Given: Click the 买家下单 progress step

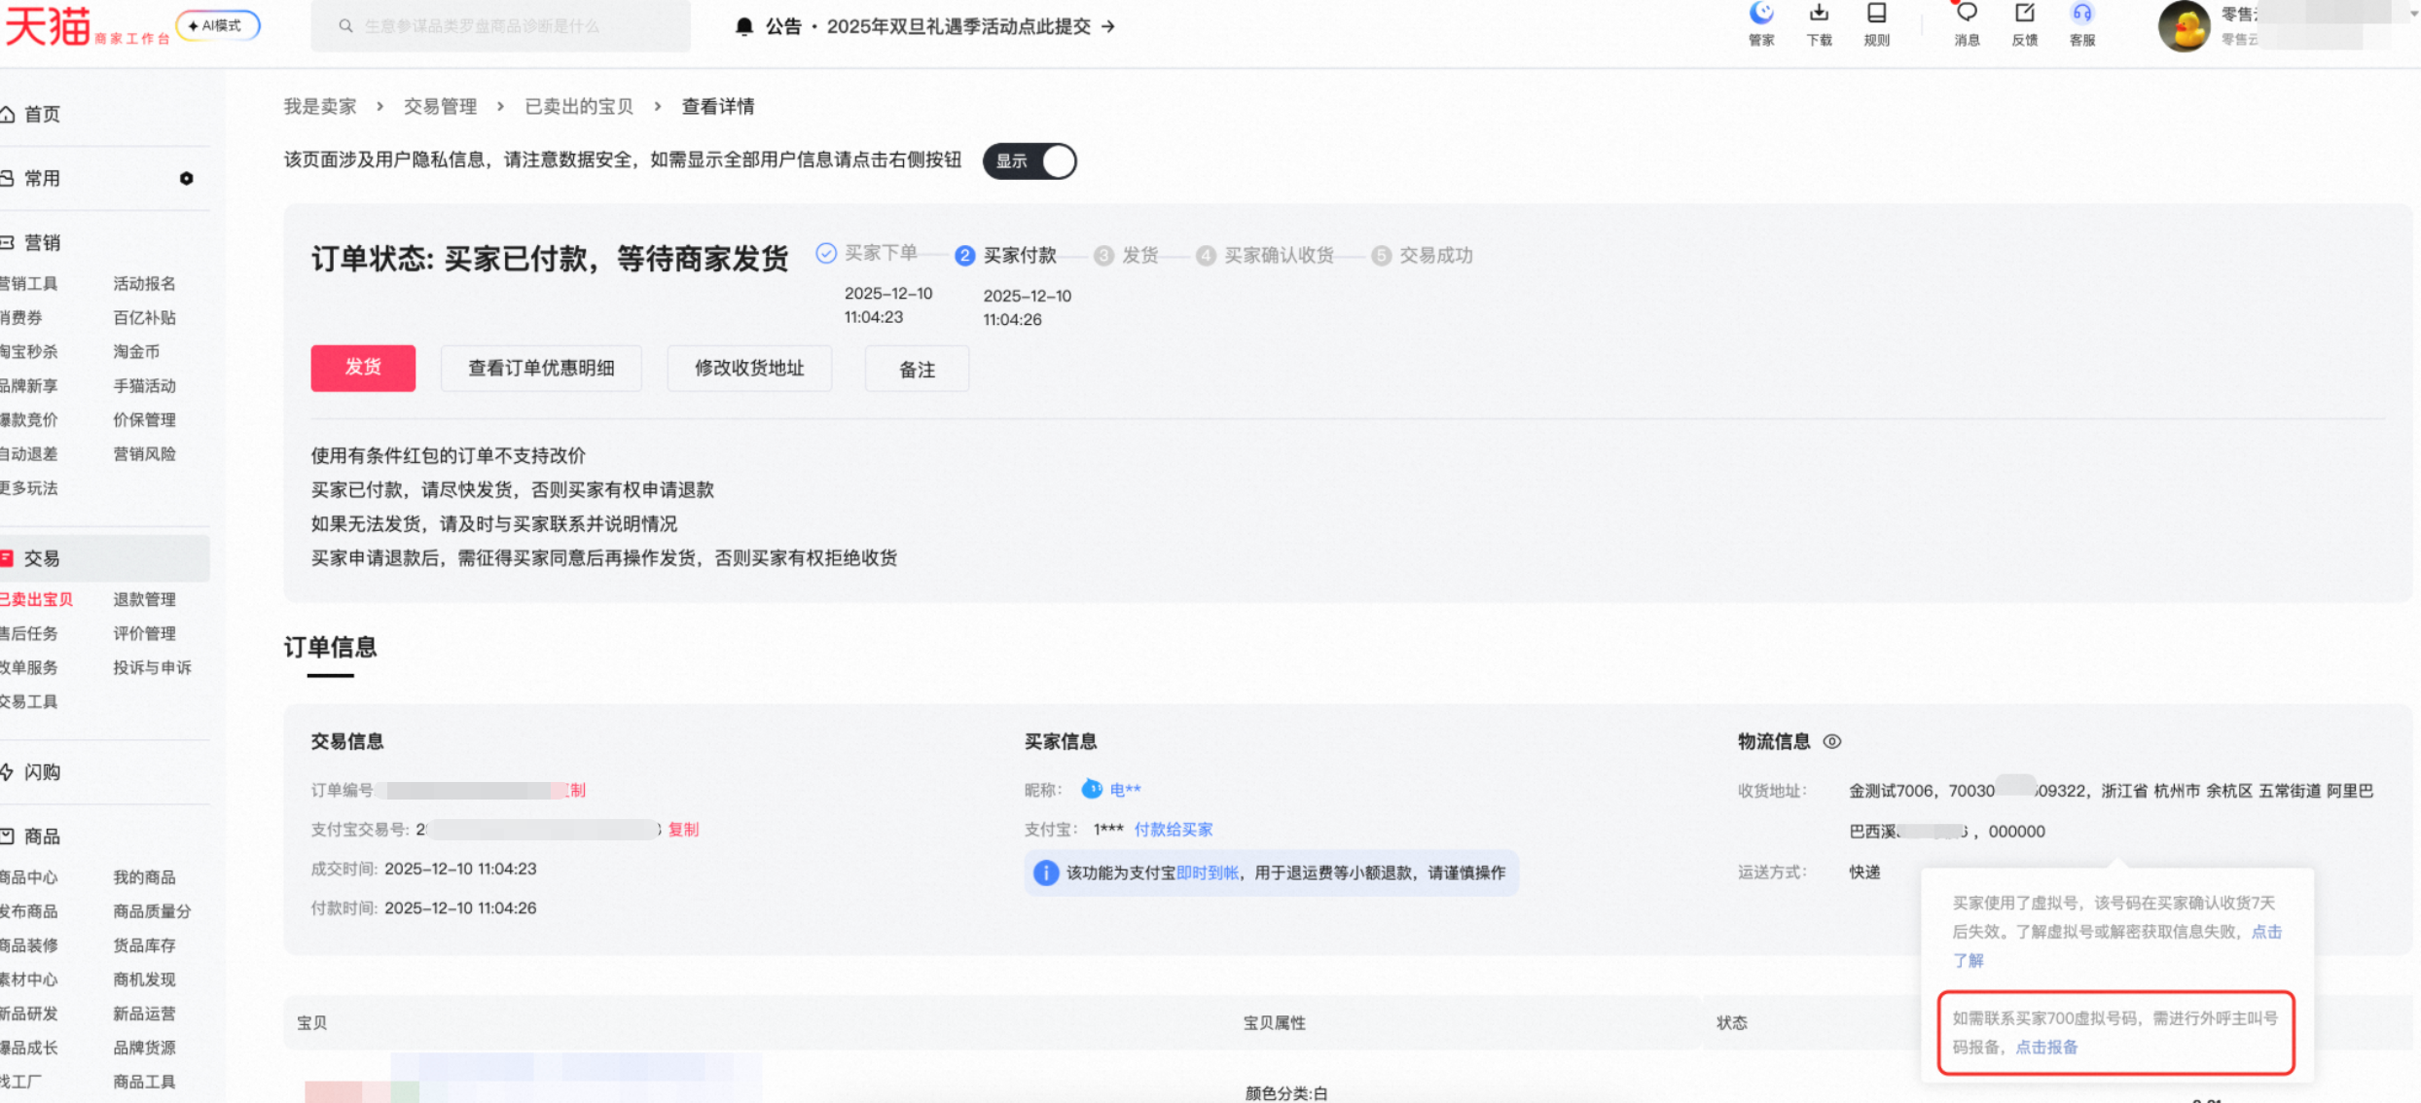Looking at the screenshot, I should (867, 253).
